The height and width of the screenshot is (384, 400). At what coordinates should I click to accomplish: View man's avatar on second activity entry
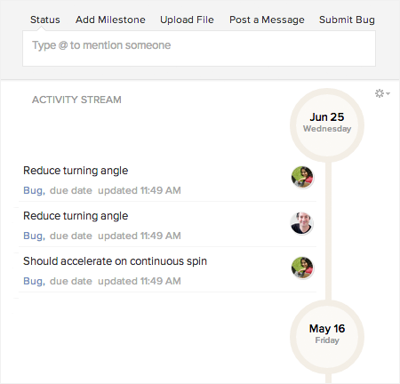pos(302,223)
